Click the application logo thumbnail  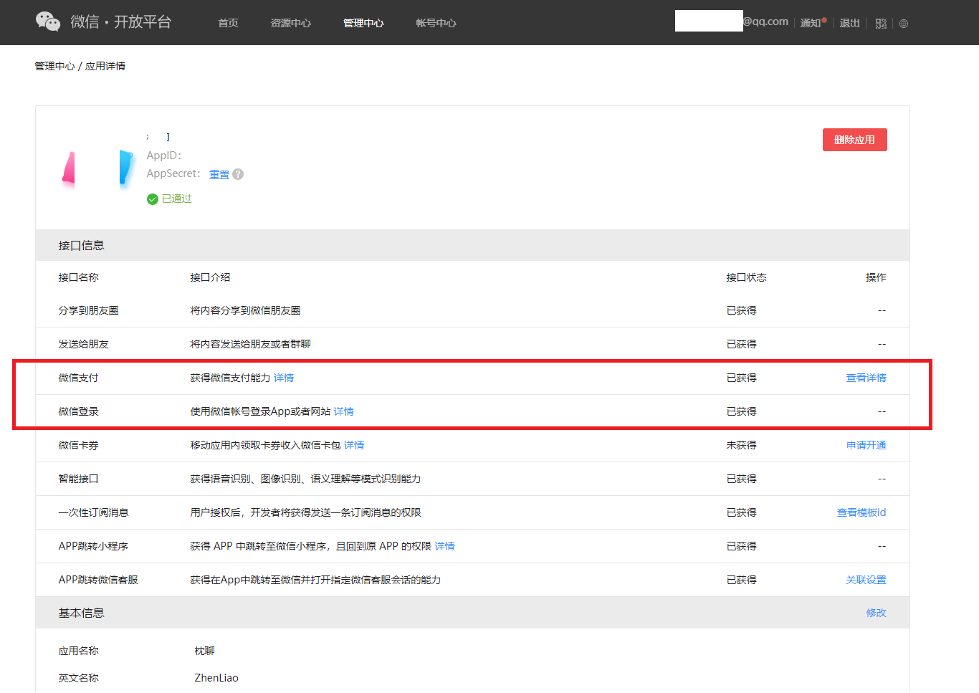[98, 168]
